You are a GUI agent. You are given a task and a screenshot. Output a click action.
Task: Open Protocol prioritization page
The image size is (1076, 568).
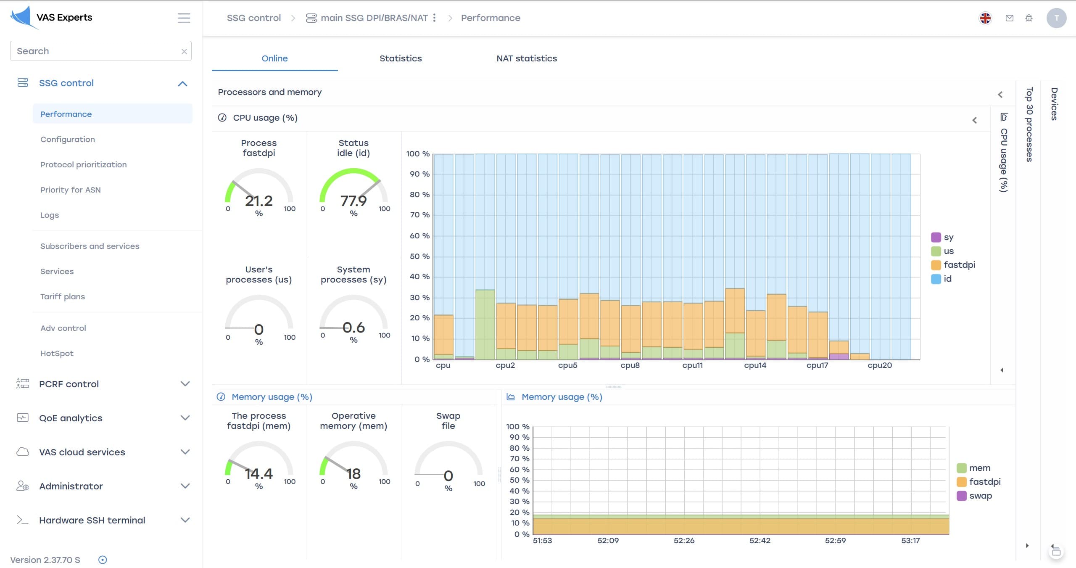83,164
